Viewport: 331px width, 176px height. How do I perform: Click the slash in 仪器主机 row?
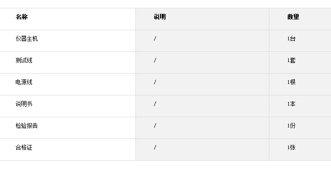tap(155, 38)
